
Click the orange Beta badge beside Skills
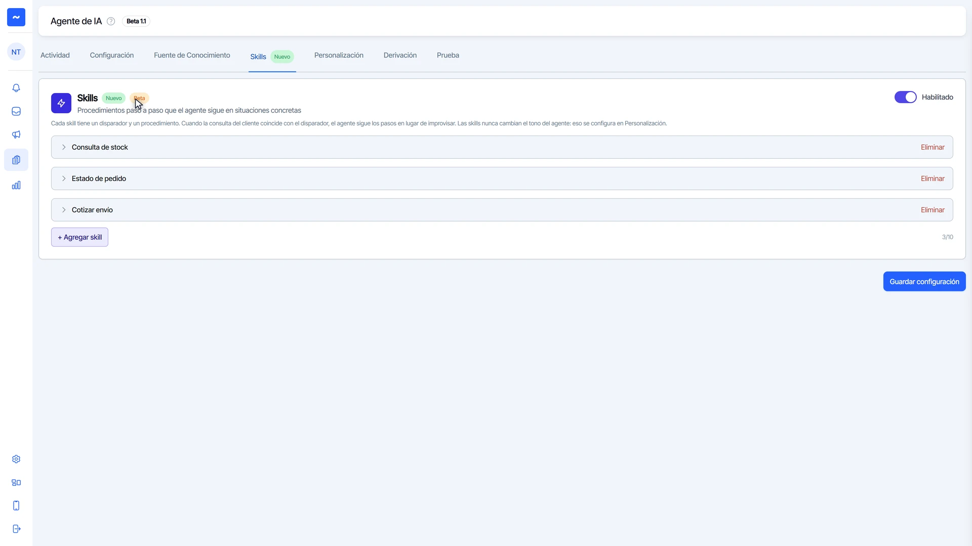[139, 98]
